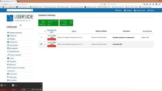The width and height of the screenshot is (162, 91).
Task: Mute via the recorder speaker icon
Action: (x=33, y=89)
